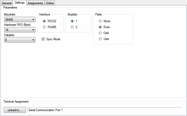Choose the RS485 interface option
The height and width of the screenshot is (116, 187).
pyautogui.click(x=49, y=27)
